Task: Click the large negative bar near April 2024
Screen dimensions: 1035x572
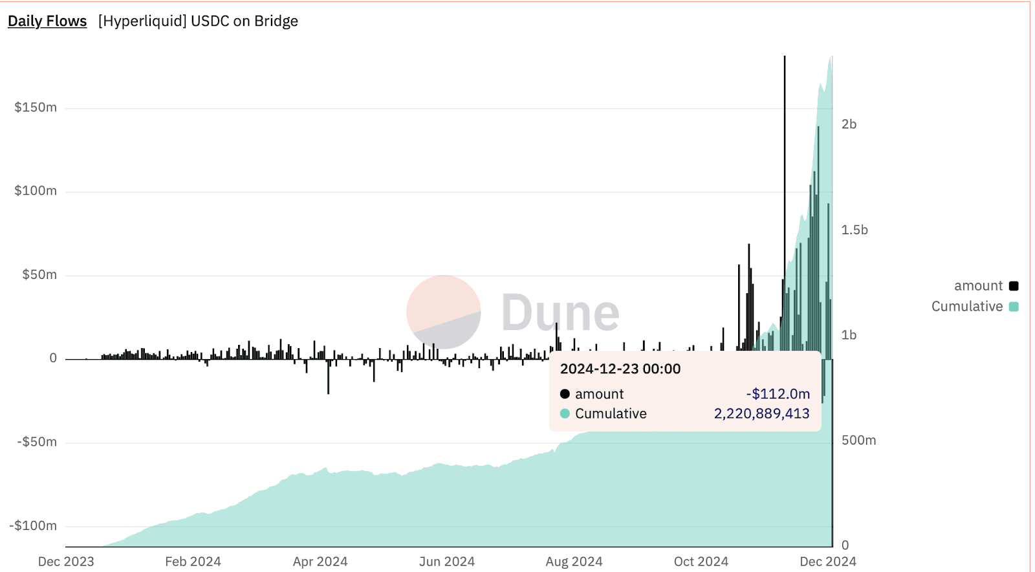Action: pyautogui.click(x=328, y=377)
